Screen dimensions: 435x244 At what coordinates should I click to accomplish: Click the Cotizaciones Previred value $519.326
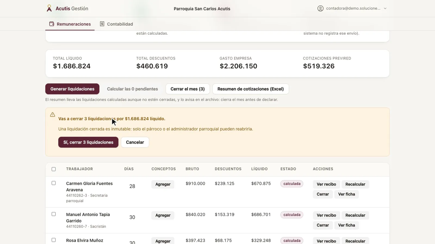(x=319, y=66)
